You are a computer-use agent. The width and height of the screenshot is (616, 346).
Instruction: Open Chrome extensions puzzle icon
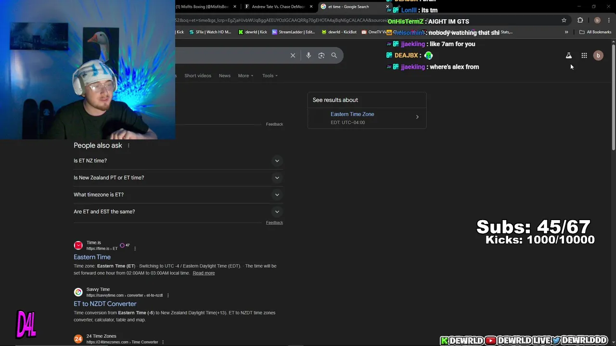(580, 20)
